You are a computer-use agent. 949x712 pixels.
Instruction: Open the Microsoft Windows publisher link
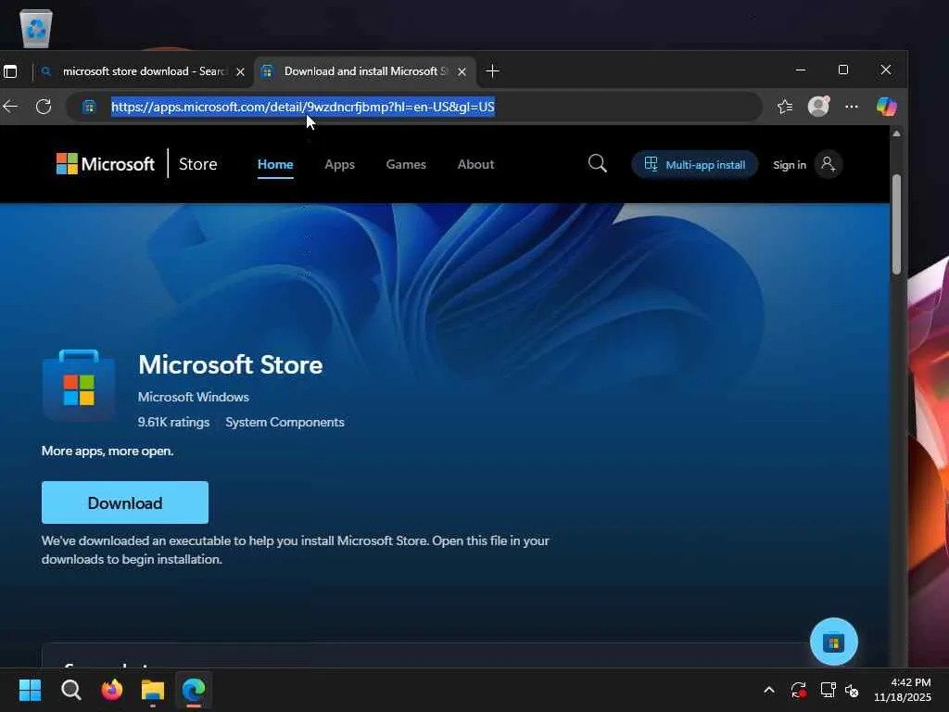(194, 397)
